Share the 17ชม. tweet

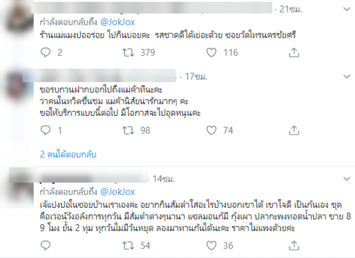point(293,131)
